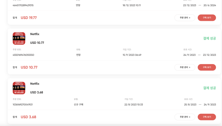Click the red total amount USD 19.77
This screenshot has width=222, height=126.
coord(29,18)
